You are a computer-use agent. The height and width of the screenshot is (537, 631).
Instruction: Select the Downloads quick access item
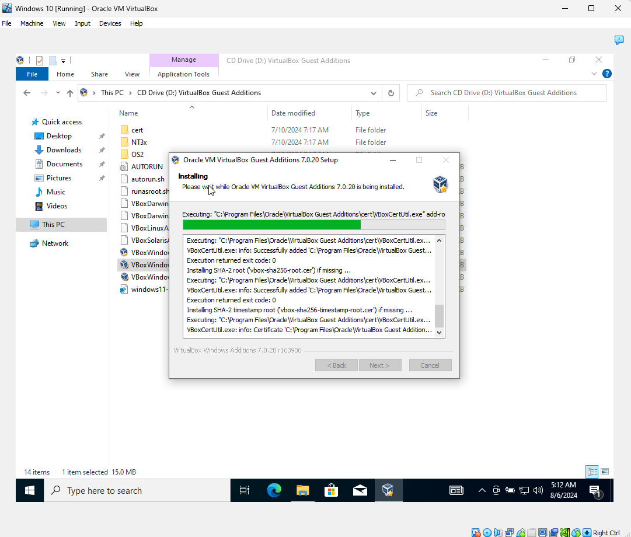64,150
